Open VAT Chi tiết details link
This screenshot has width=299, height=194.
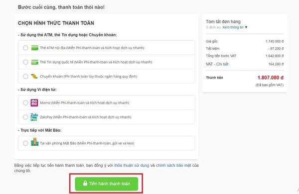[x=222, y=64]
